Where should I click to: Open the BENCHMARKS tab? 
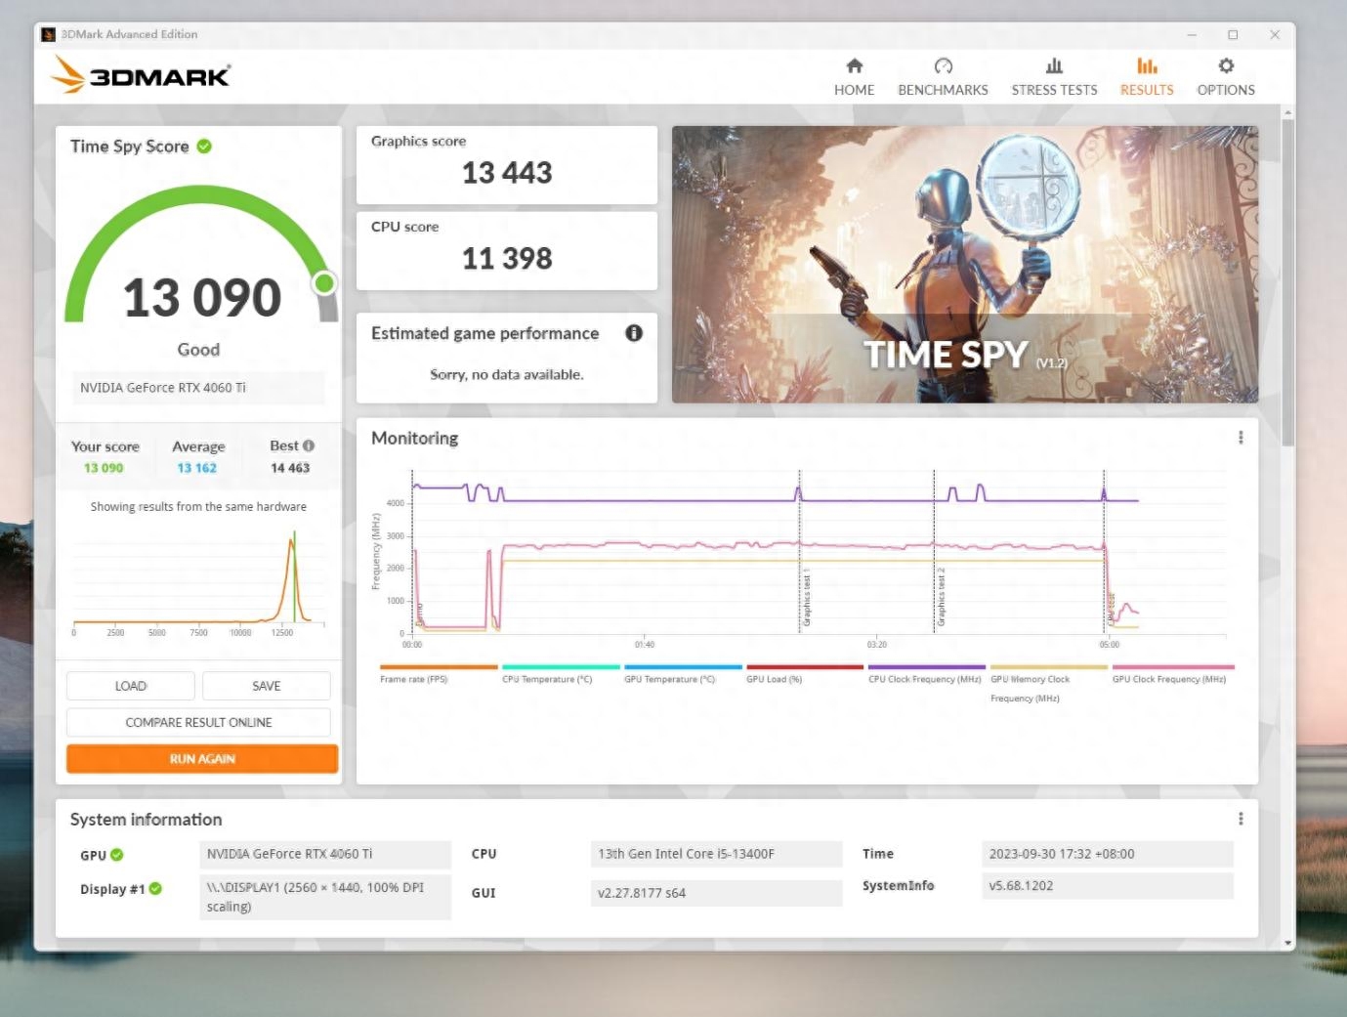(x=943, y=77)
